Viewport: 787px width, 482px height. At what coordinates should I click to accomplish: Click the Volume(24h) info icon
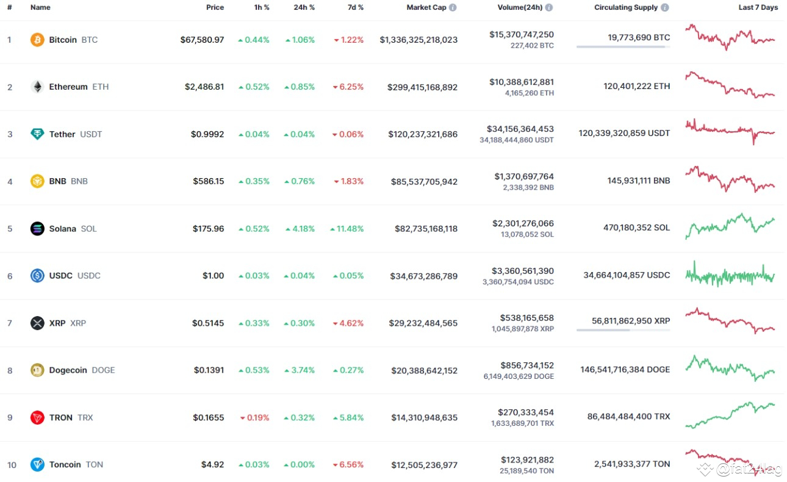coord(549,8)
